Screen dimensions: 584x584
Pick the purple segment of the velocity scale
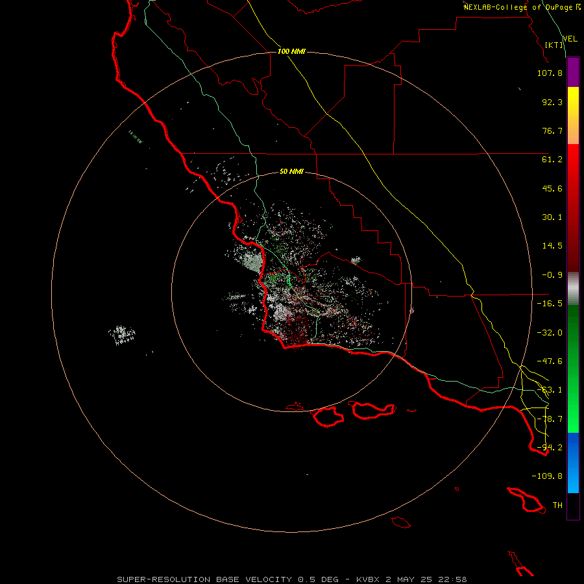point(573,72)
